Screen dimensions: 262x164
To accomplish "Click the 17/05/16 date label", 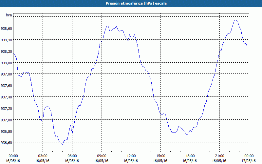I will point(249,161).
